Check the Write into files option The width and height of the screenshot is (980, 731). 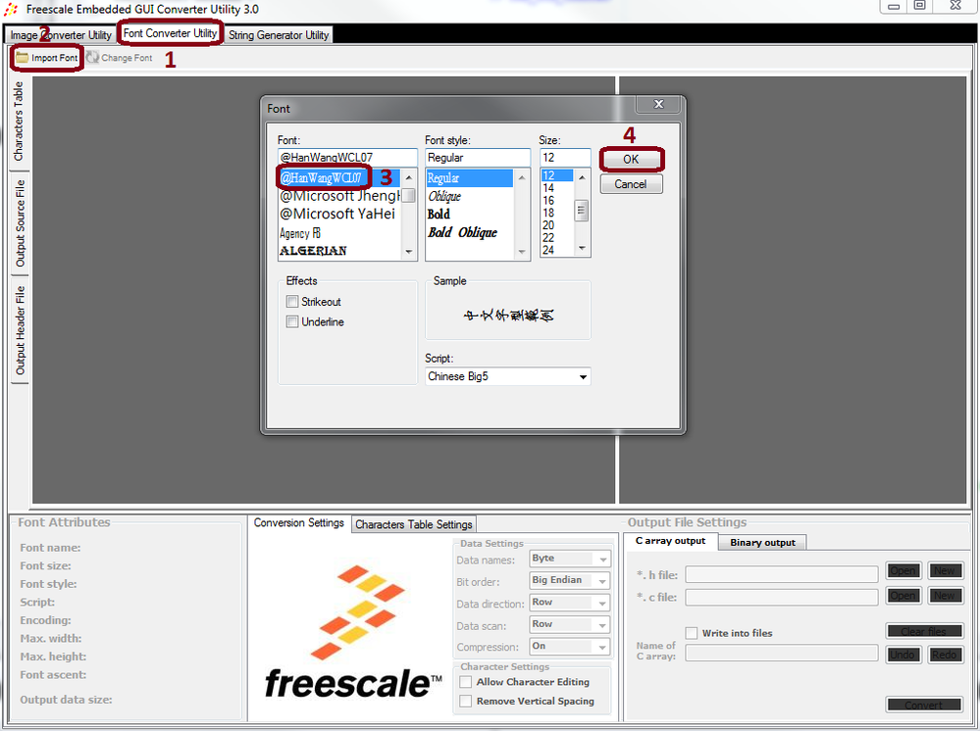(x=692, y=633)
